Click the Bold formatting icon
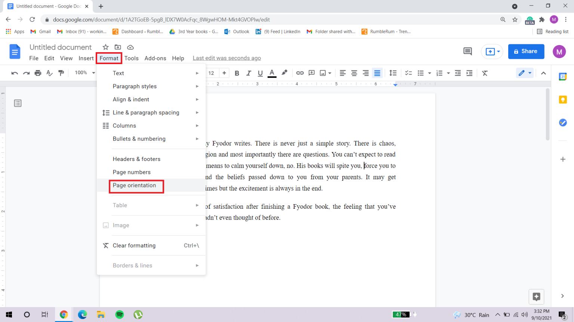 tap(237, 73)
